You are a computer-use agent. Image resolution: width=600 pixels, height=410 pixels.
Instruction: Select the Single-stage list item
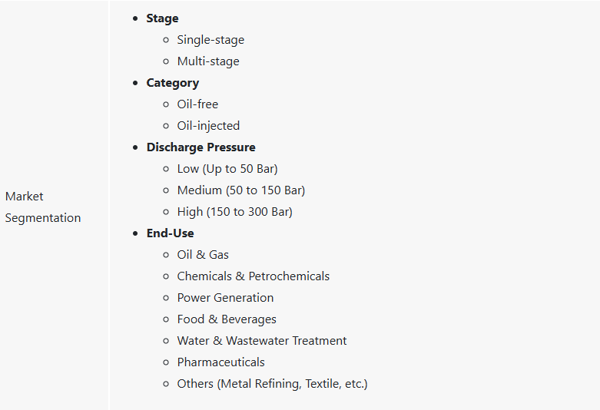click(x=210, y=40)
